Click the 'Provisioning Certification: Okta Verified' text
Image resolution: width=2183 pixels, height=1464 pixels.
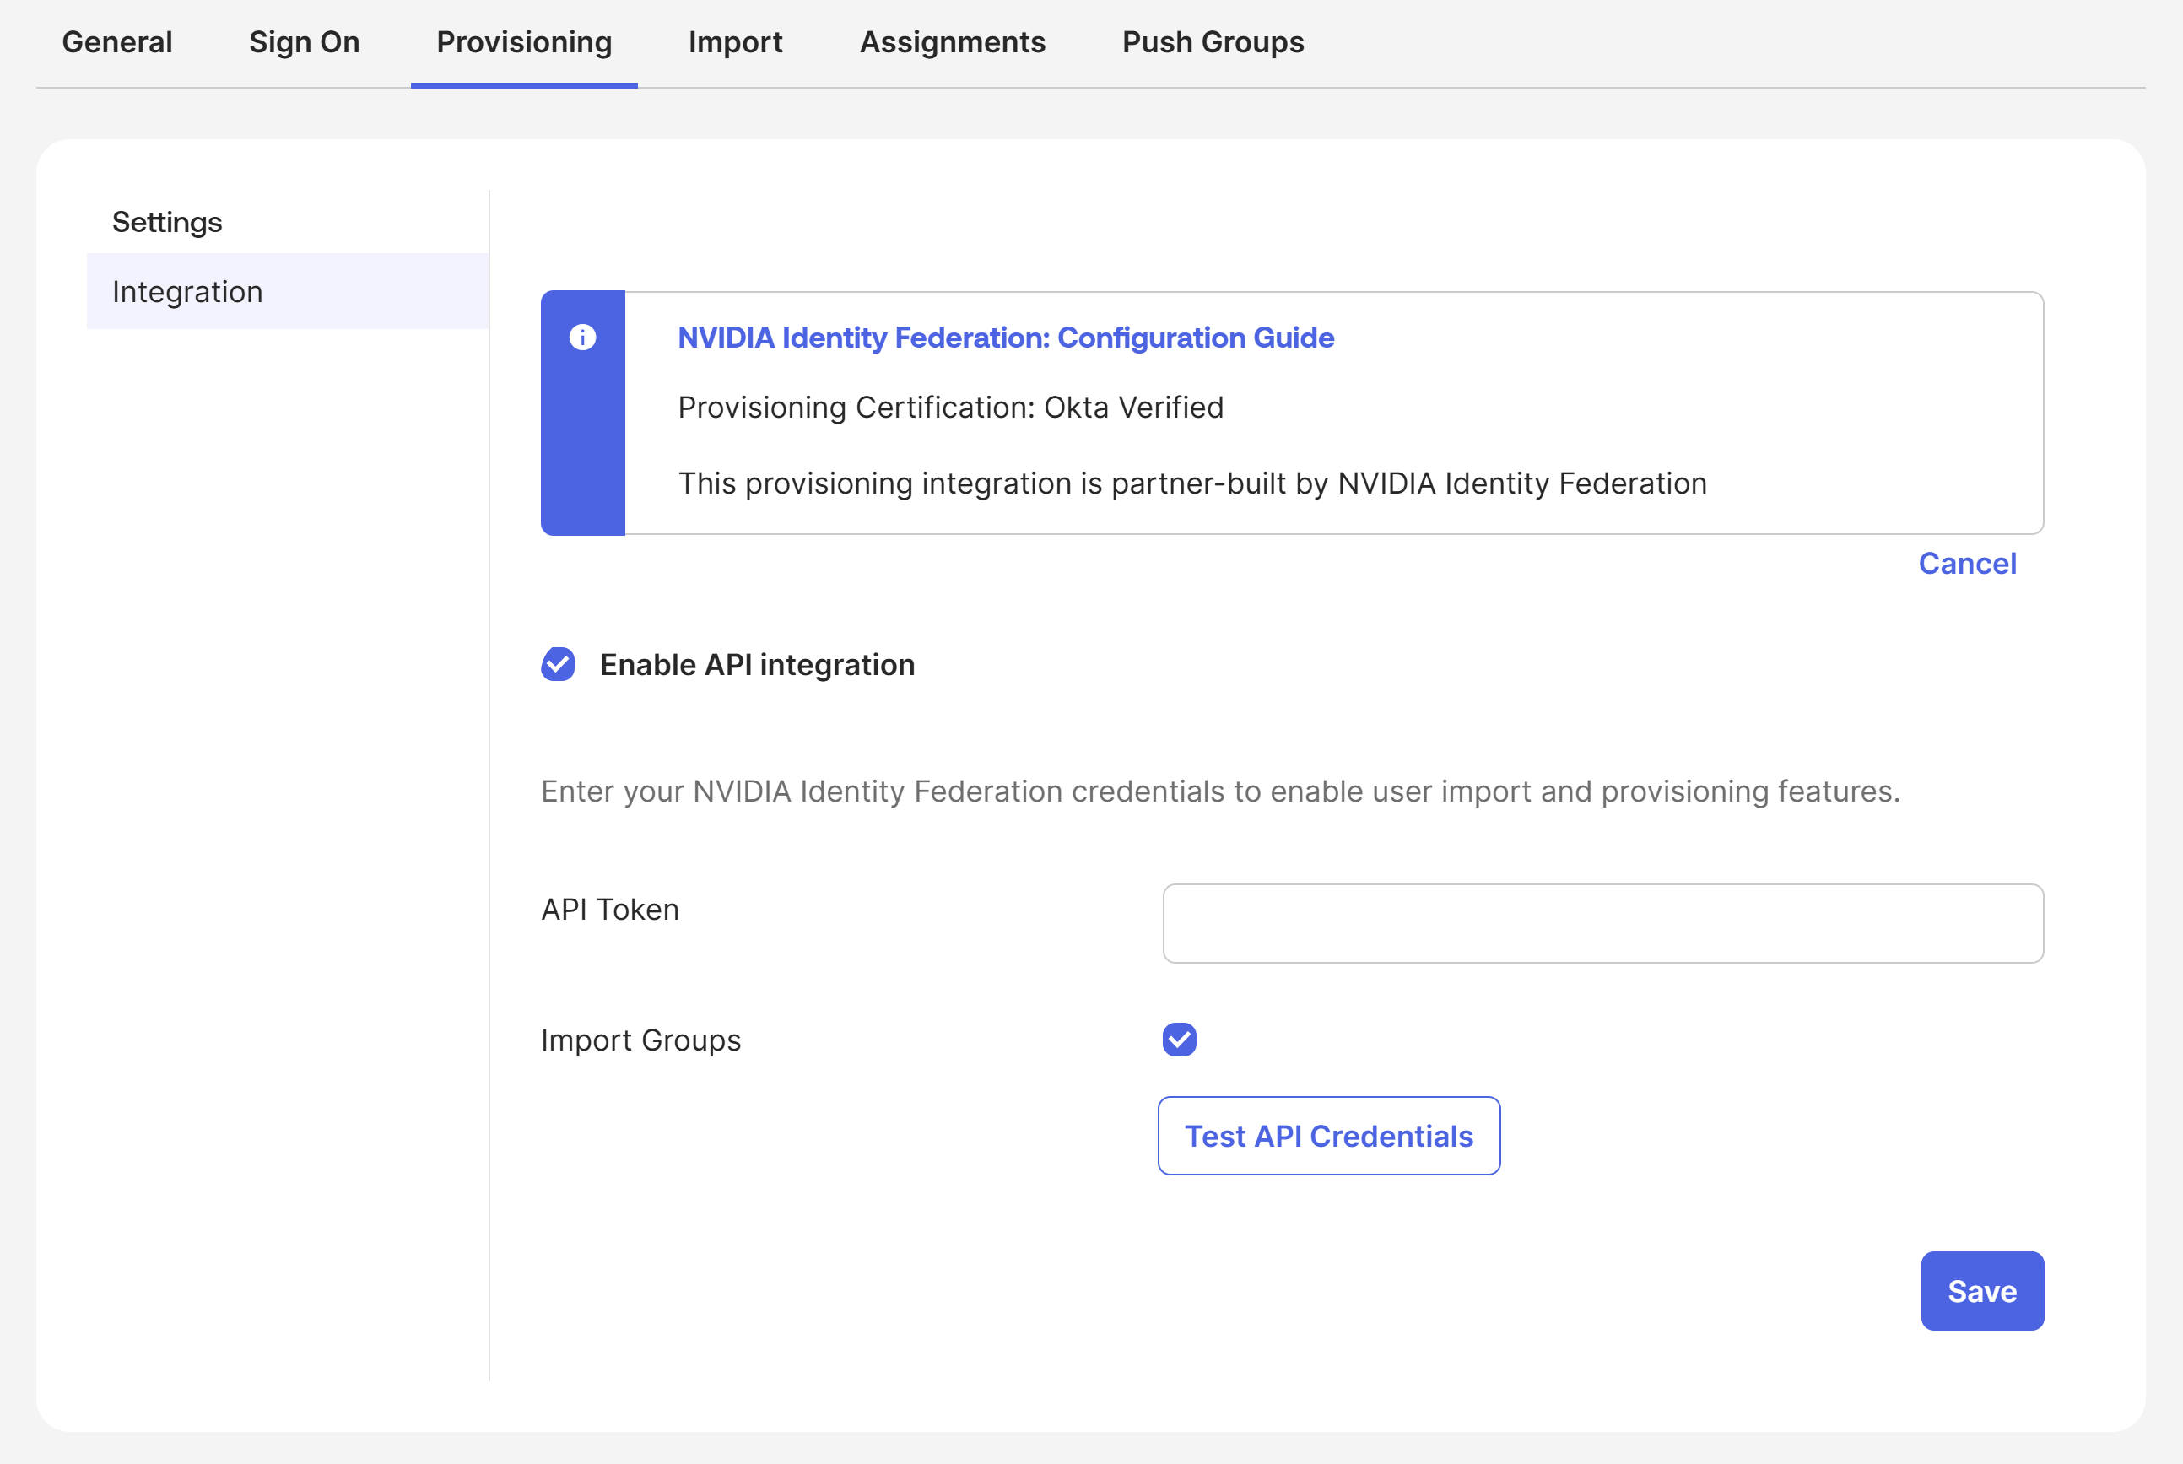point(950,407)
